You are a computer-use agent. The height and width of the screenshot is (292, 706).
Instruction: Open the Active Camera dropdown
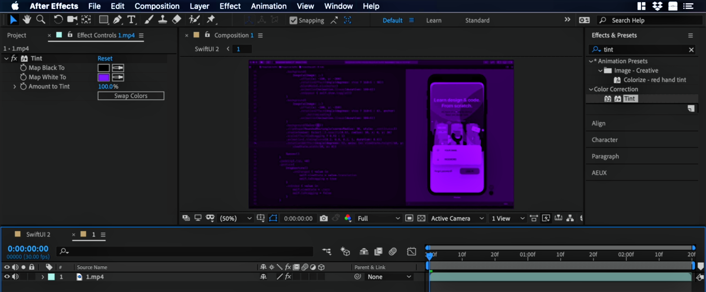457,218
